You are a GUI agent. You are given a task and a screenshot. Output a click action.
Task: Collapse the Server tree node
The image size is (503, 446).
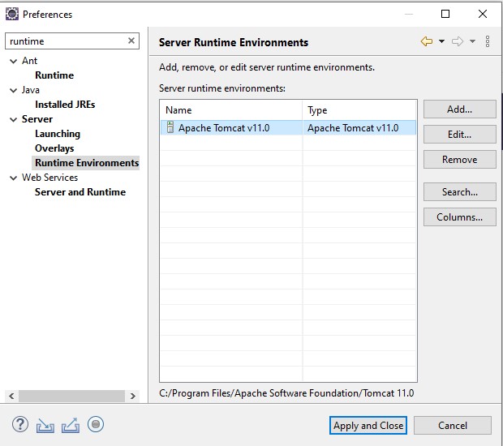tap(14, 119)
